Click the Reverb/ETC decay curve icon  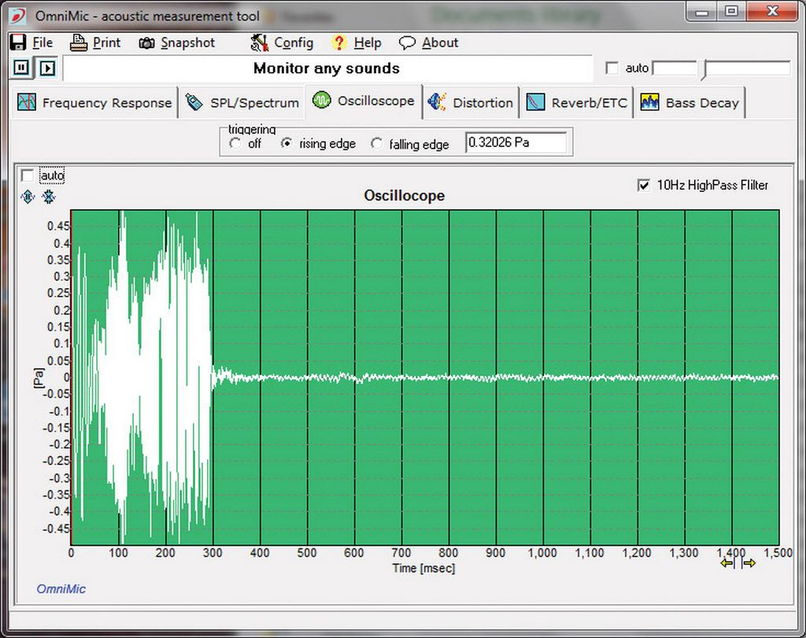535,102
